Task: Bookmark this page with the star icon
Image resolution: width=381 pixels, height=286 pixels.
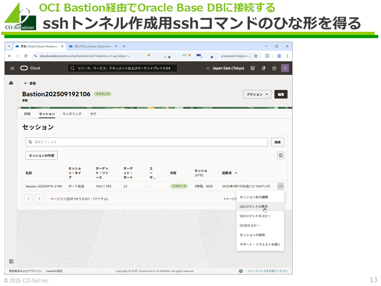Action: [x=256, y=56]
